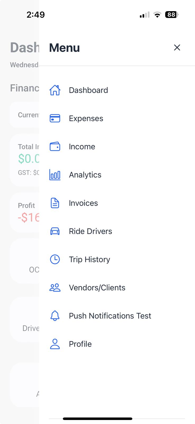195x424 pixels.
Task: Open Dashboard from the menu
Action: click(88, 90)
